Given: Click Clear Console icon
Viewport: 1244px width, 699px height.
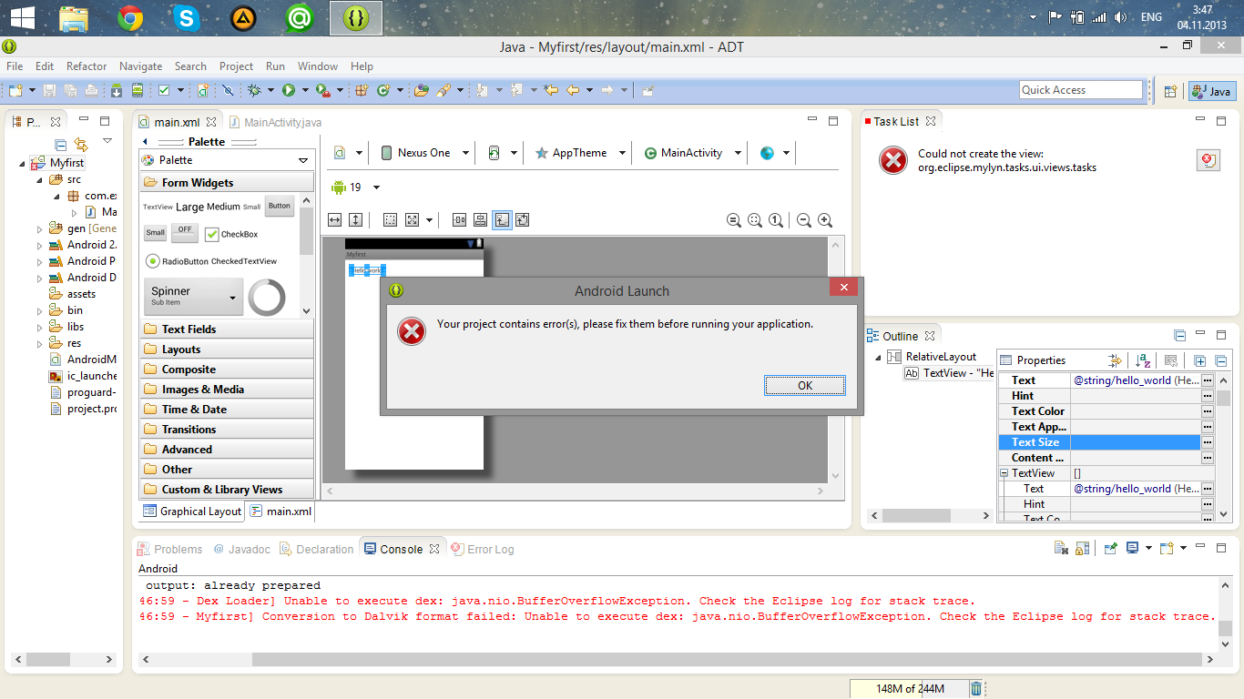Looking at the screenshot, I should [1061, 548].
